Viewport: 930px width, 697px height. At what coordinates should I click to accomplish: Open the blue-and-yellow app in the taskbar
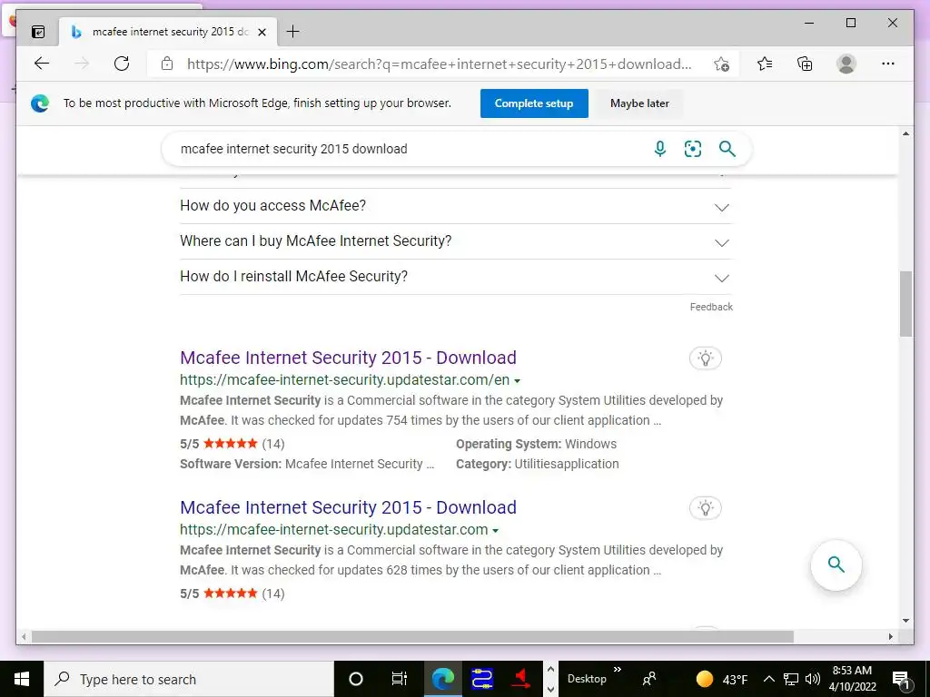pos(481,679)
